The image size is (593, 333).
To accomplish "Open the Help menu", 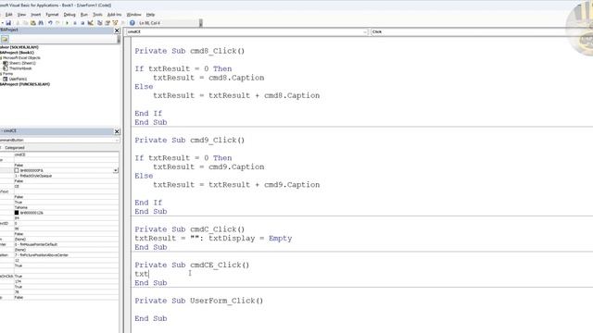I will click(150, 15).
